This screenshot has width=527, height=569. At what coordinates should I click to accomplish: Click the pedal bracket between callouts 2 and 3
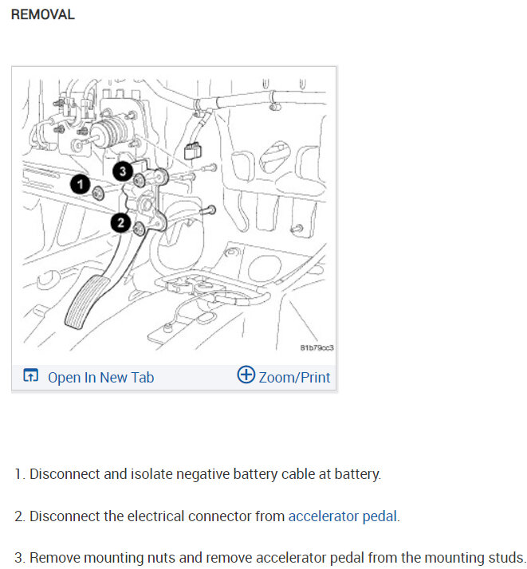tap(146, 202)
